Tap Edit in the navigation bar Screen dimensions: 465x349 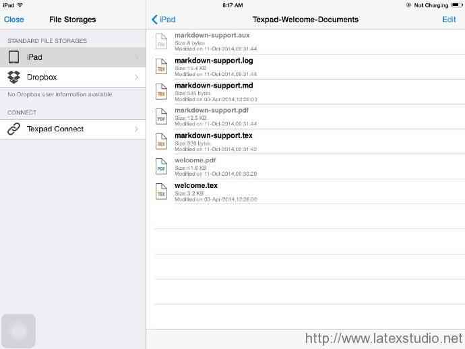(449, 20)
